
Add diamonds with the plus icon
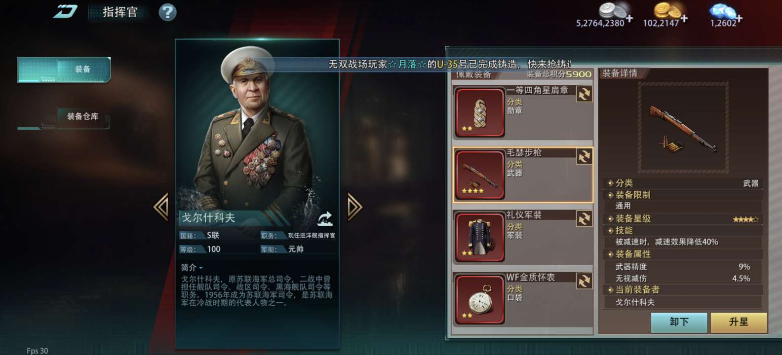point(739,19)
